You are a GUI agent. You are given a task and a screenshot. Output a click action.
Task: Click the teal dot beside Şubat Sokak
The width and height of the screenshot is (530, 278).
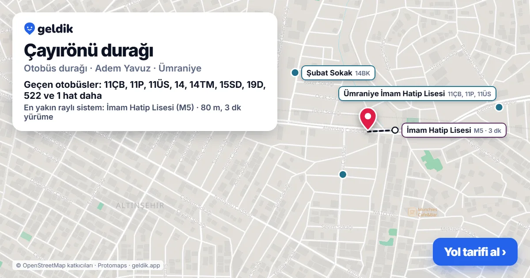point(295,73)
